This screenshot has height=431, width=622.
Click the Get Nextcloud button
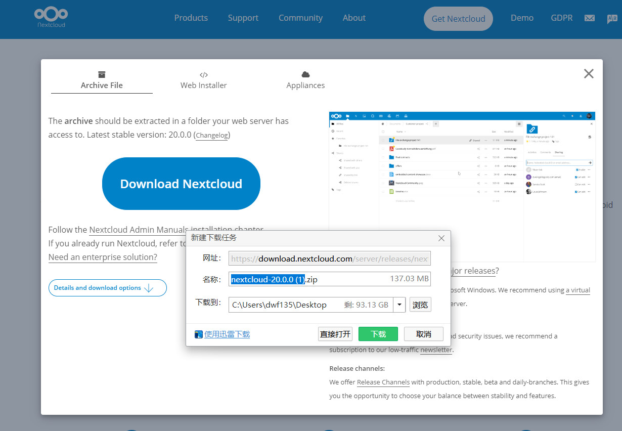[458, 19]
